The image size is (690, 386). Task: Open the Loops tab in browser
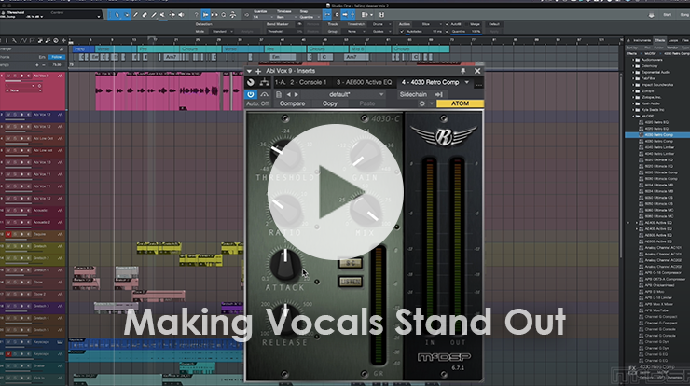673,40
